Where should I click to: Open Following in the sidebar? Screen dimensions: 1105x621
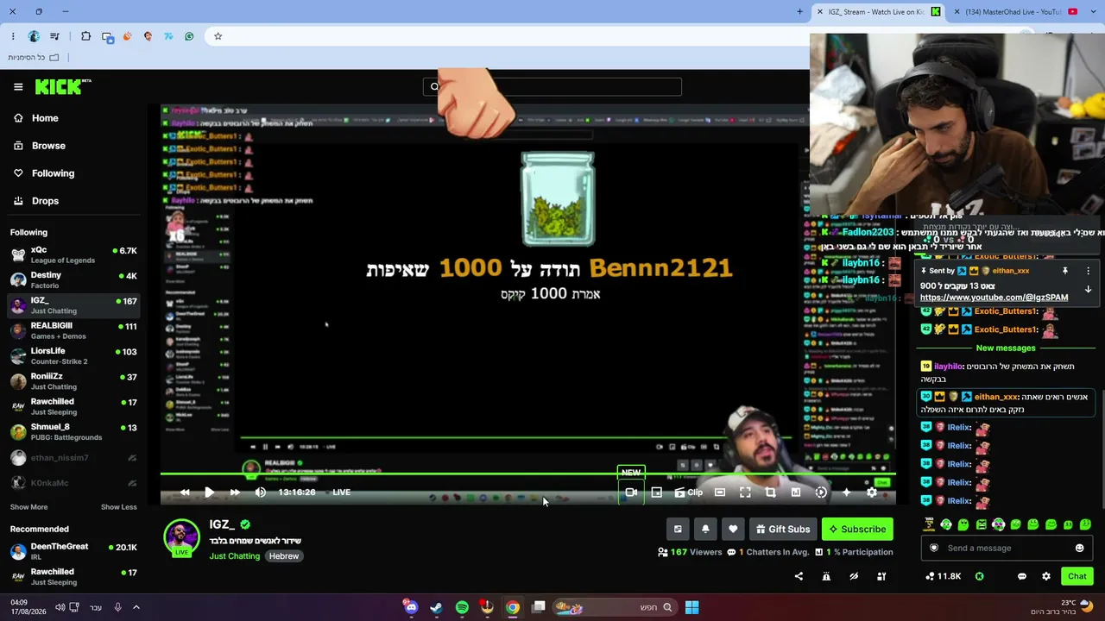pos(53,173)
